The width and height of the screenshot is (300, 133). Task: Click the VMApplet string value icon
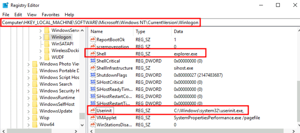pos(93,117)
